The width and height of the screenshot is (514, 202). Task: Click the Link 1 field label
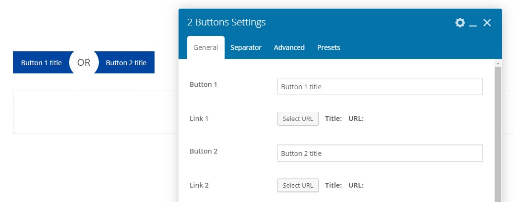click(x=199, y=118)
